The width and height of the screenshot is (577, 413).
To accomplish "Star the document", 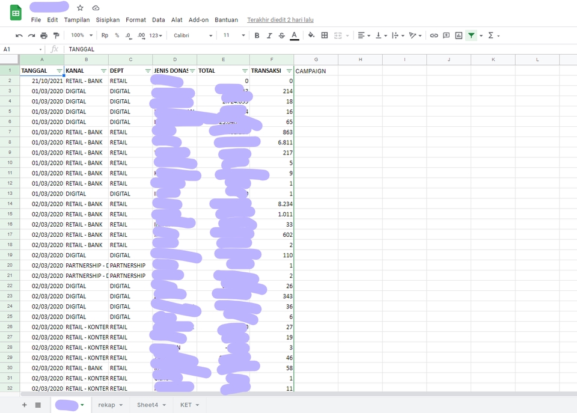I will click(80, 8).
